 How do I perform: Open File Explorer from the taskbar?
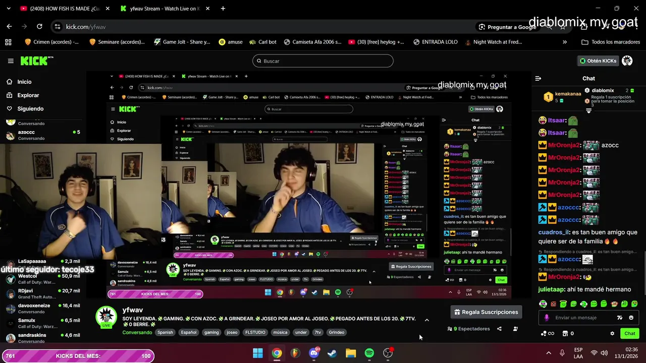tap(351, 353)
